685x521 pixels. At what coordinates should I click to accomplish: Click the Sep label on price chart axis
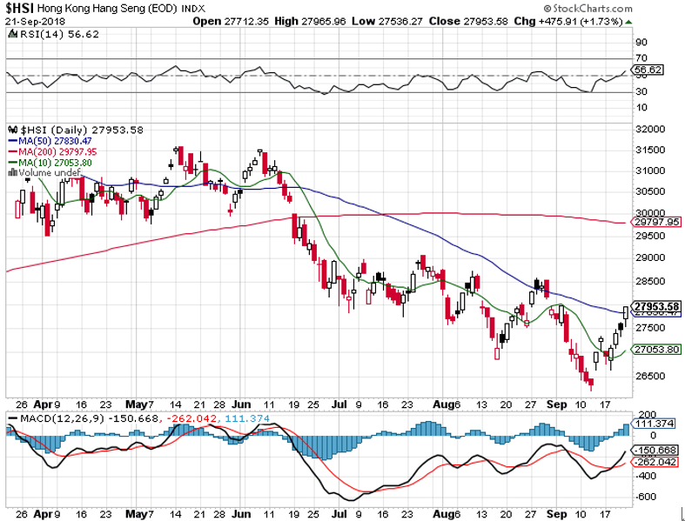click(x=557, y=404)
